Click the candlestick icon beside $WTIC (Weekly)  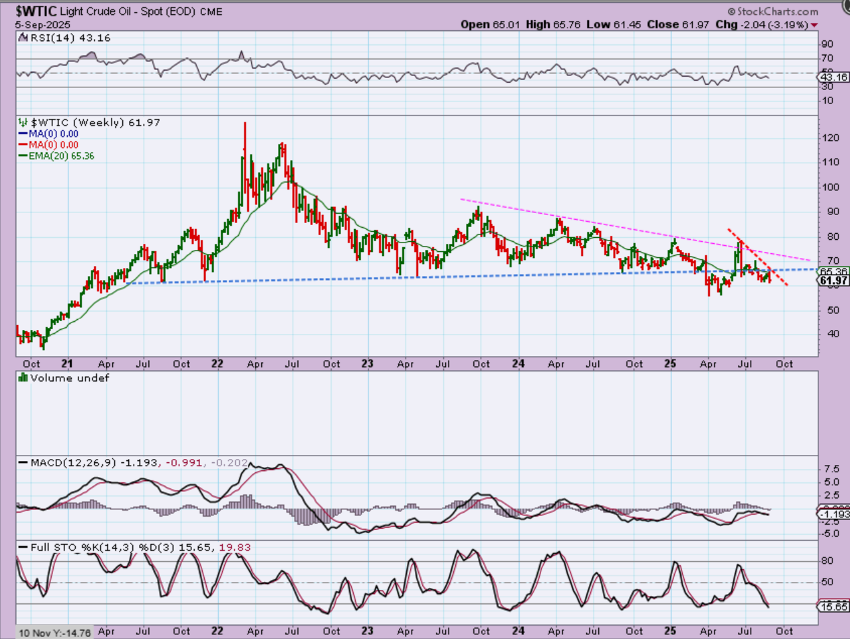tap(21, 123)
